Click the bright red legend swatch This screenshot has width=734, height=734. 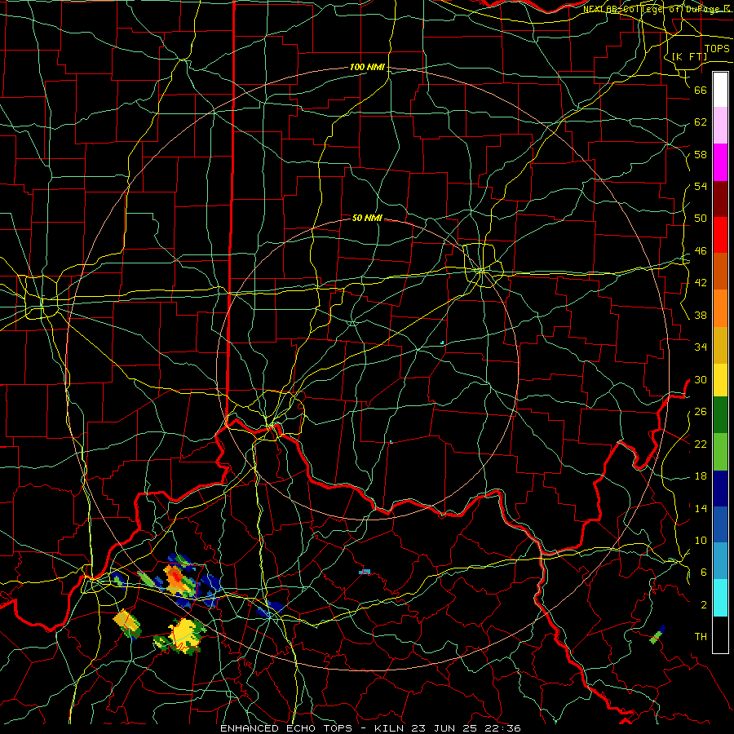click(720, 235)
